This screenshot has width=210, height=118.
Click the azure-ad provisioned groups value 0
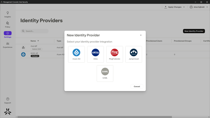tap(174, 55)
